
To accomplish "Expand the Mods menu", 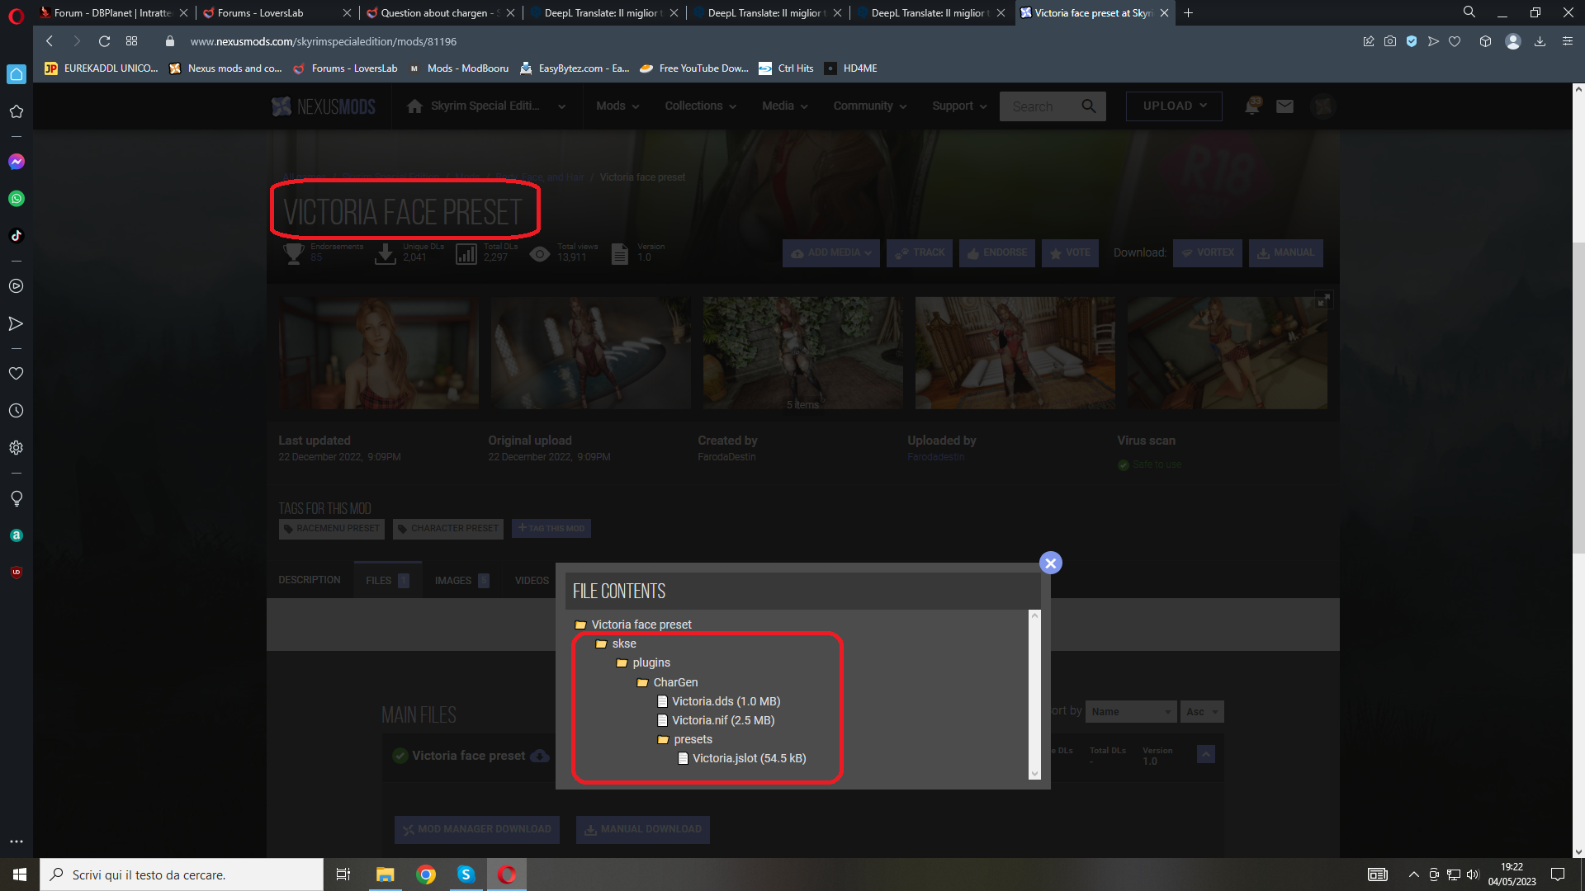I will pyautogui.click(x=617, y=106).
